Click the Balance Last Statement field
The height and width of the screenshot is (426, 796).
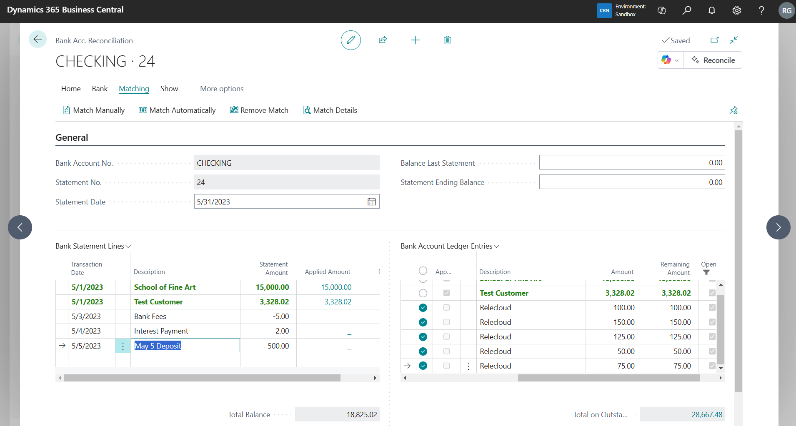632,163
